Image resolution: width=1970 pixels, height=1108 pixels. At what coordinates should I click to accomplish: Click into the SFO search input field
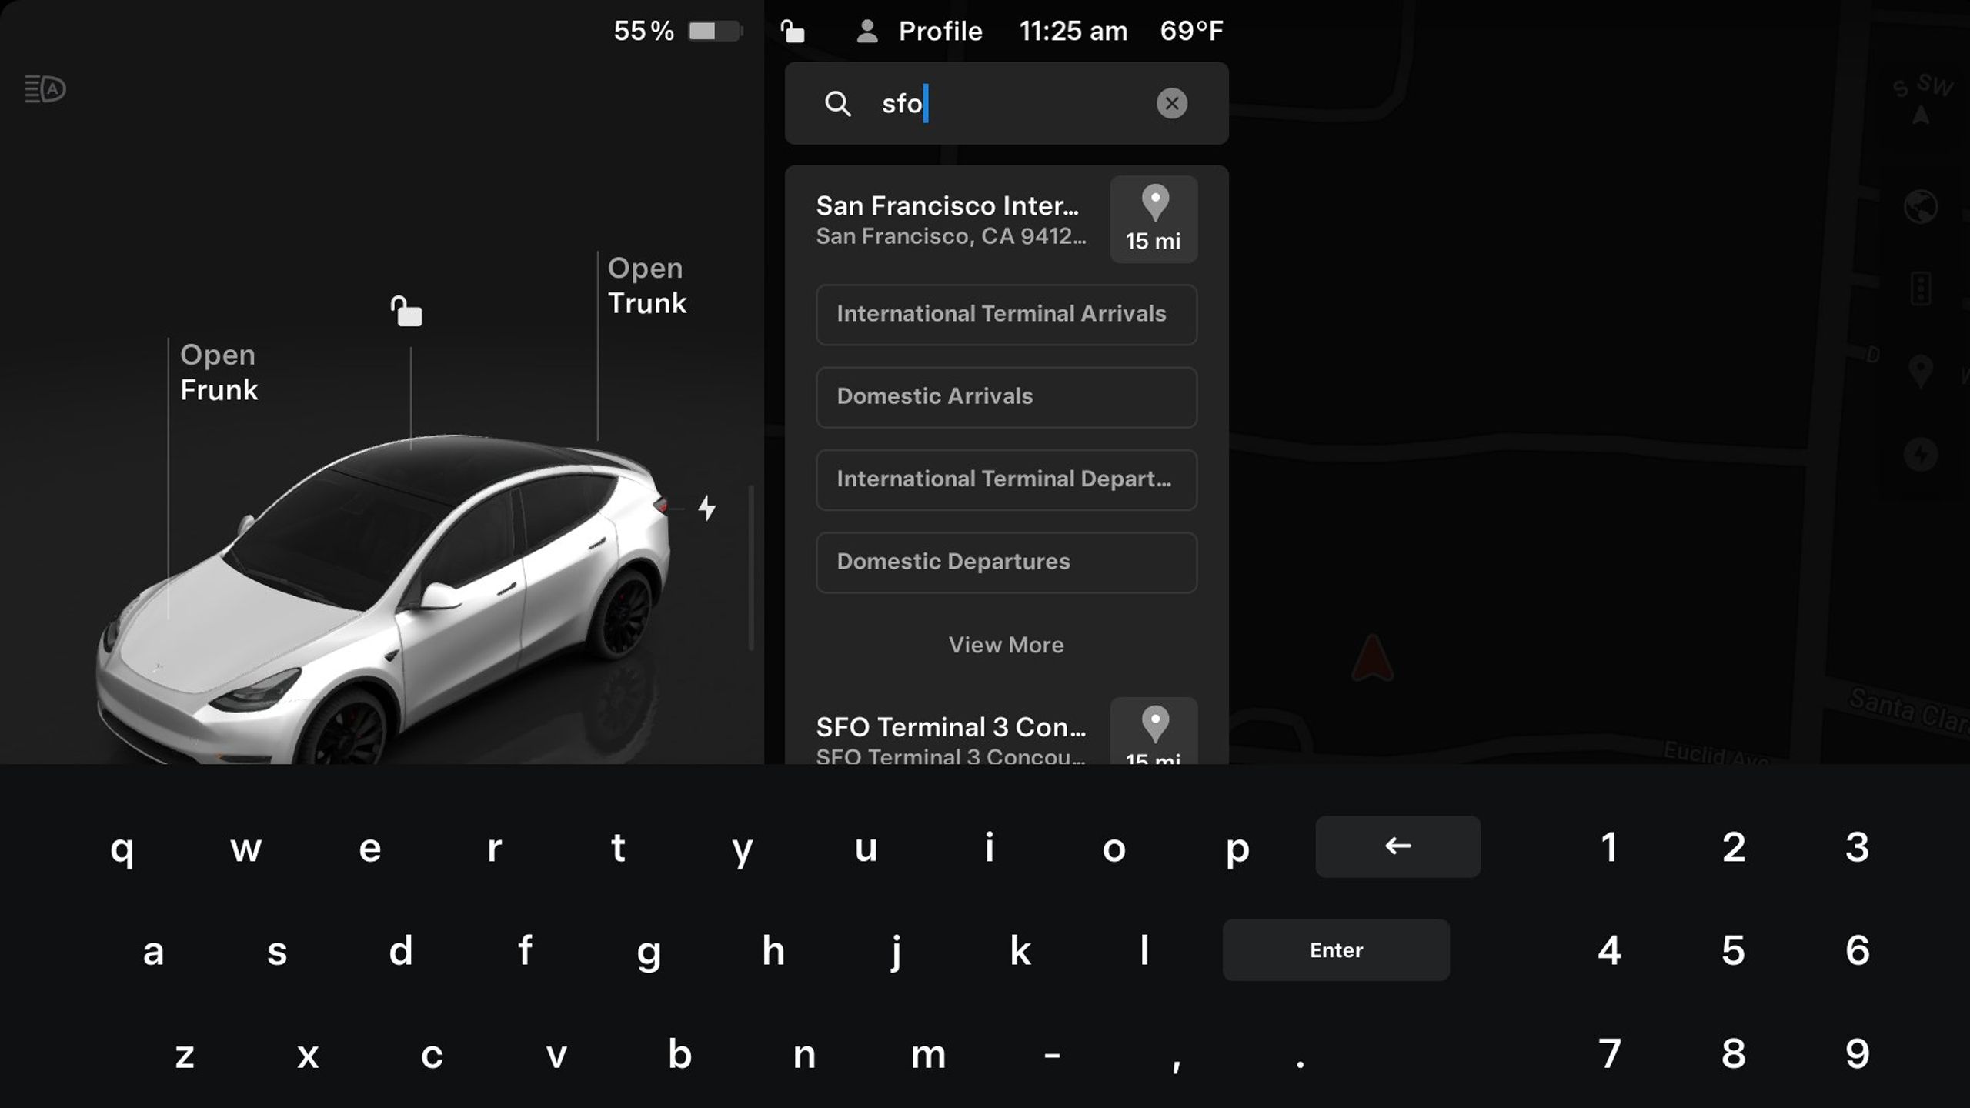click(x=1007, y=103)
